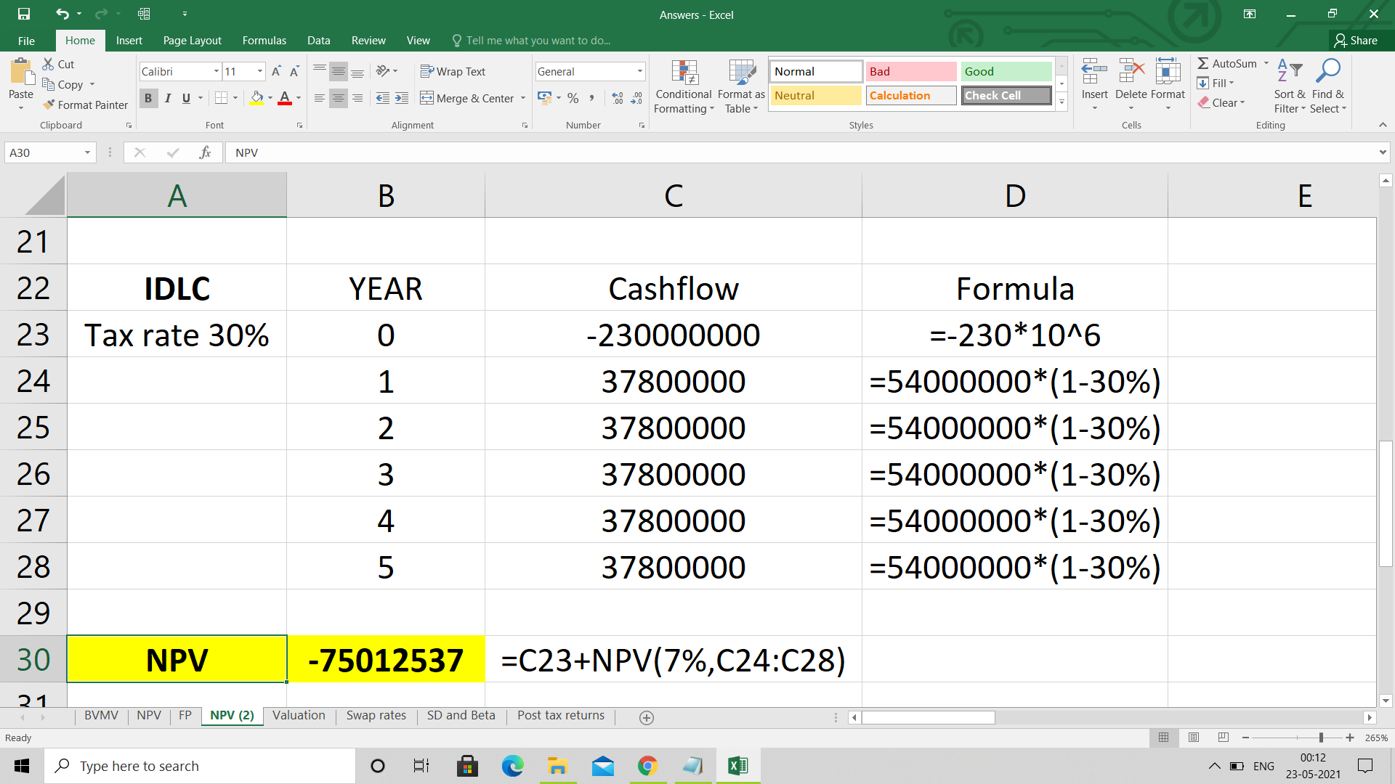1395x784 pixels.
Task: Open the Merge & Center dropdown arrow
Action: (523, 98)
